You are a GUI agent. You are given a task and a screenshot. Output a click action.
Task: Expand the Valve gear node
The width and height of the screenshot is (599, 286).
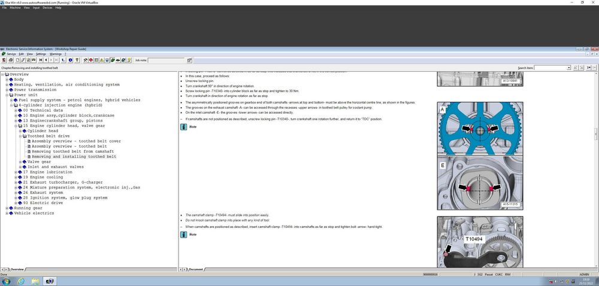20,162
